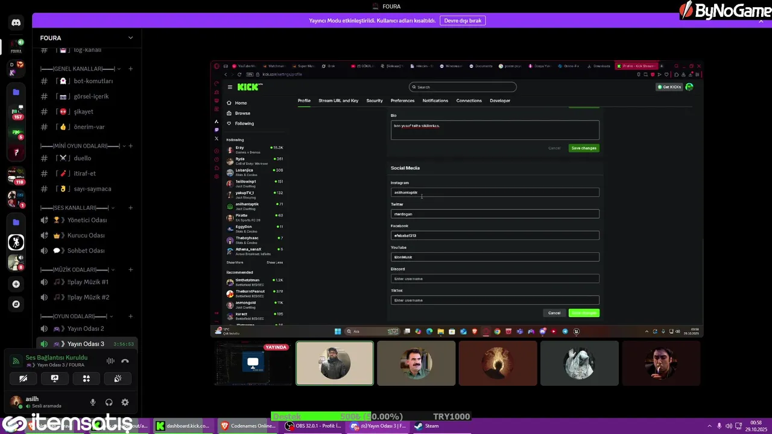The height and width of the screenshot is (434, 772).
Task: Open Yayın Odası 3 Discord taskbar item
Action: (379, 426)
